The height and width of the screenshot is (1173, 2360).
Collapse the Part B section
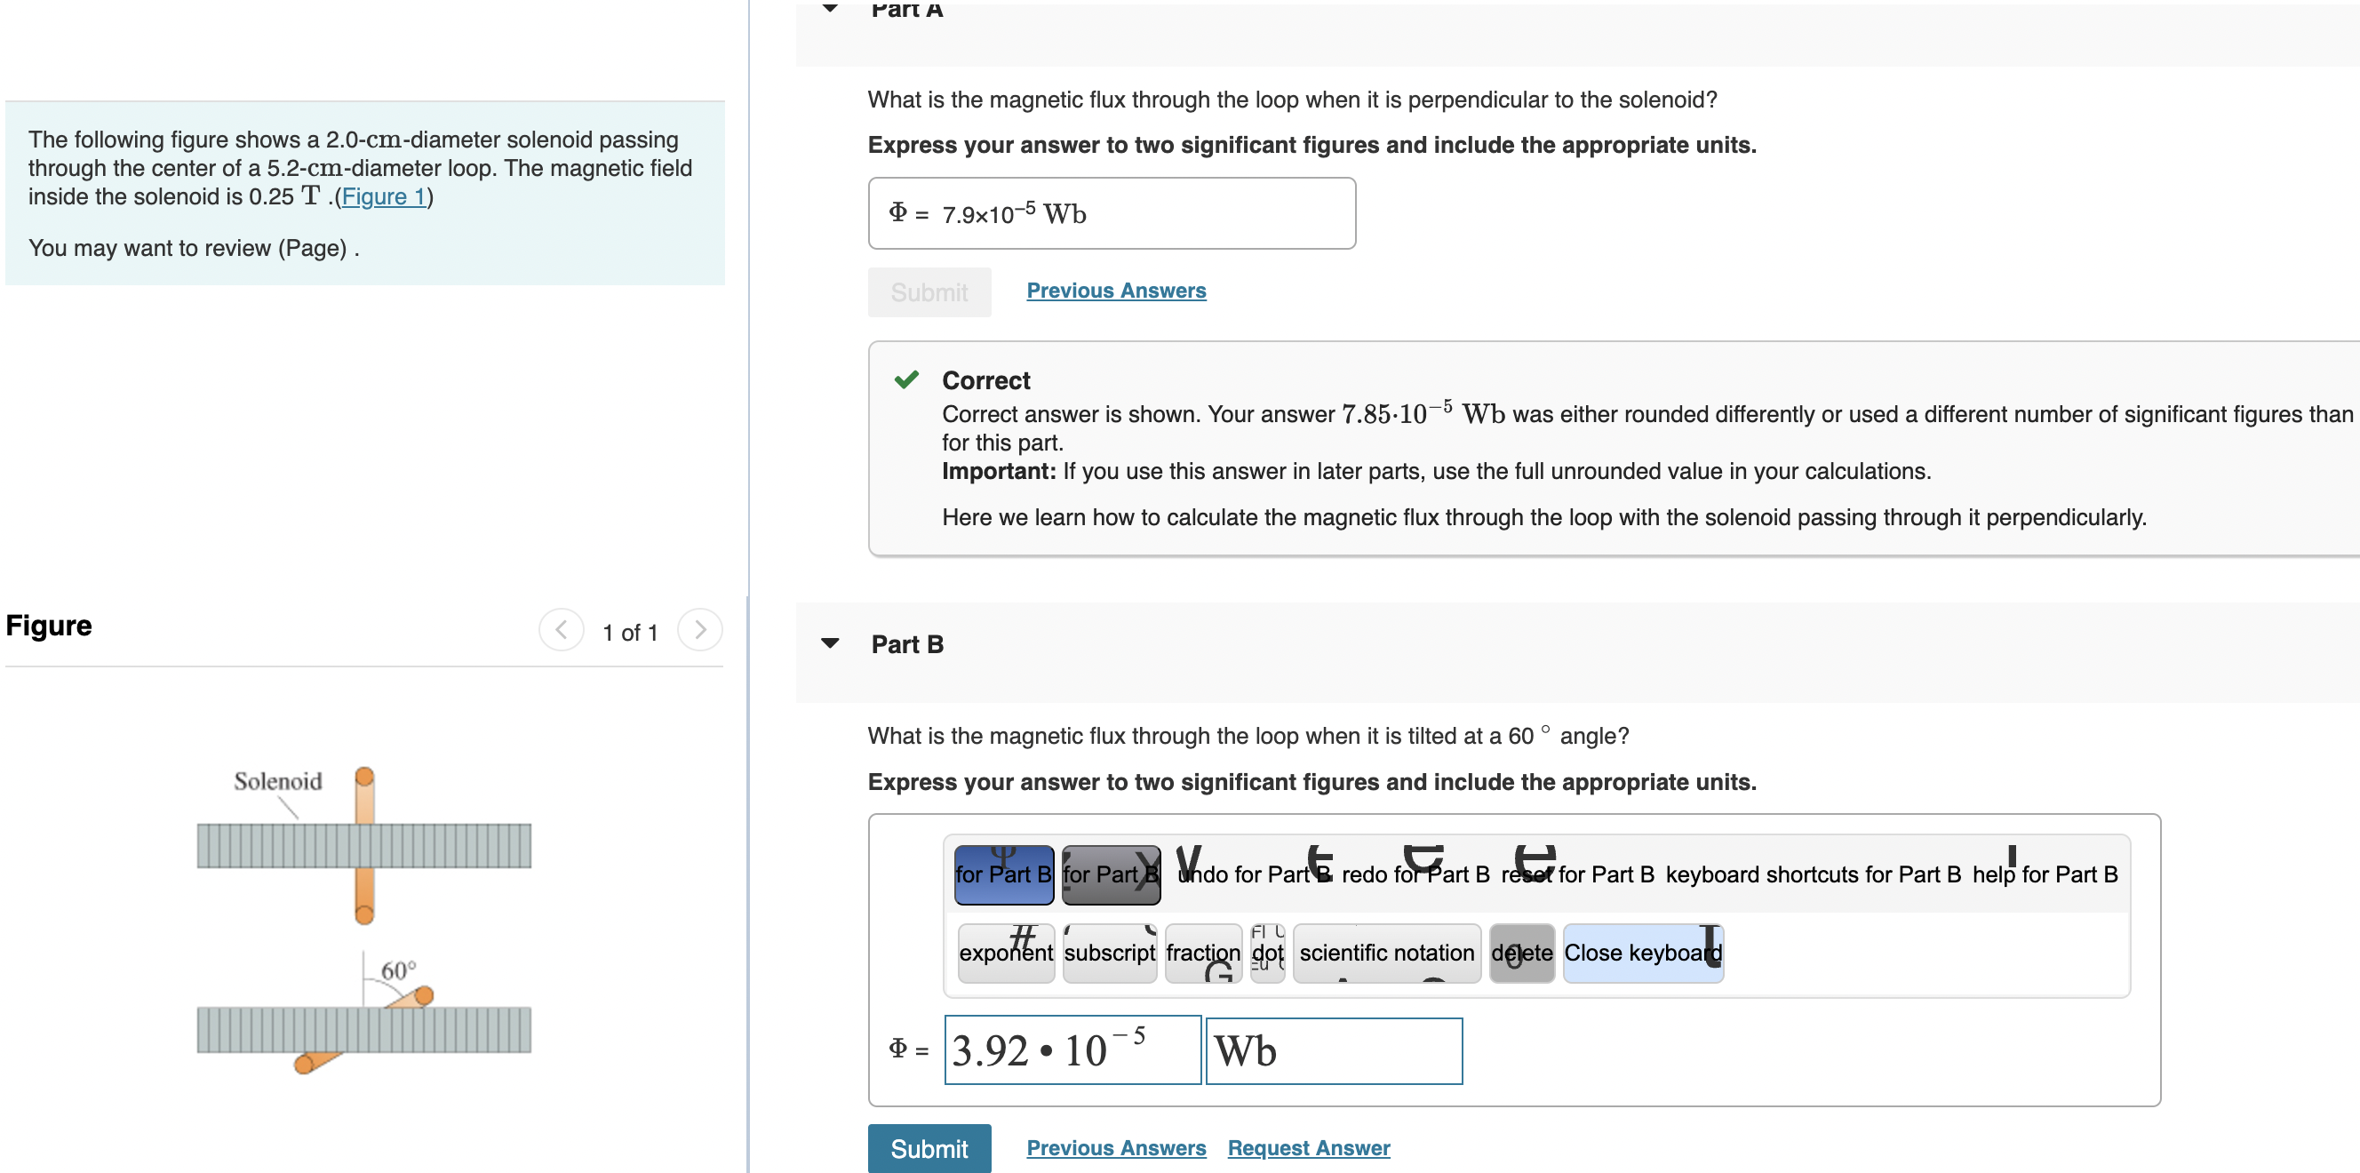tap(830, 643)
